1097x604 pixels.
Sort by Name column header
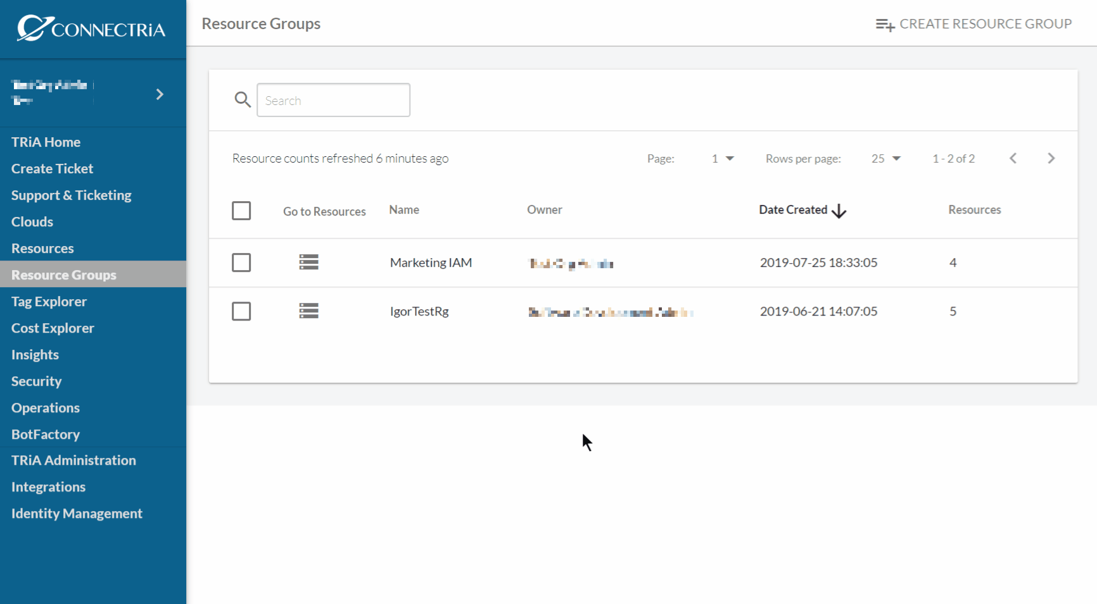404,210
